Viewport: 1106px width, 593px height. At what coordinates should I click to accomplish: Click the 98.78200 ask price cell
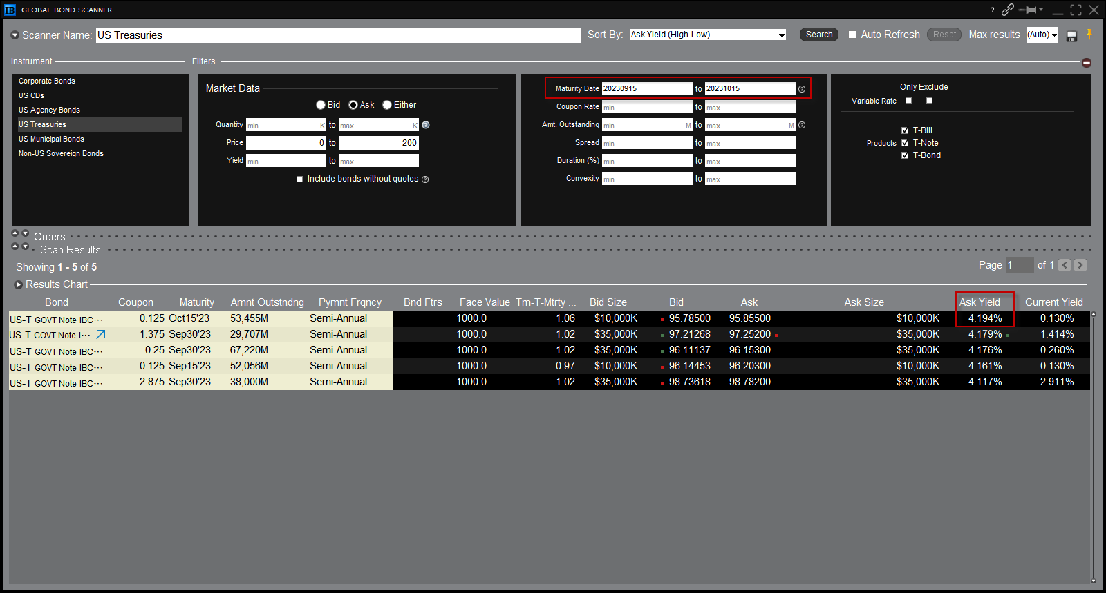point(750,382)
